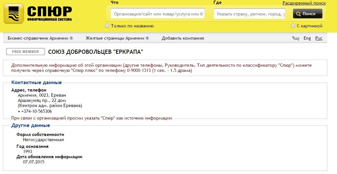This screenshot has height=174, width=337.
Task: Click 'Дата обновления информации' label
Action: click(x=49, y=157)
